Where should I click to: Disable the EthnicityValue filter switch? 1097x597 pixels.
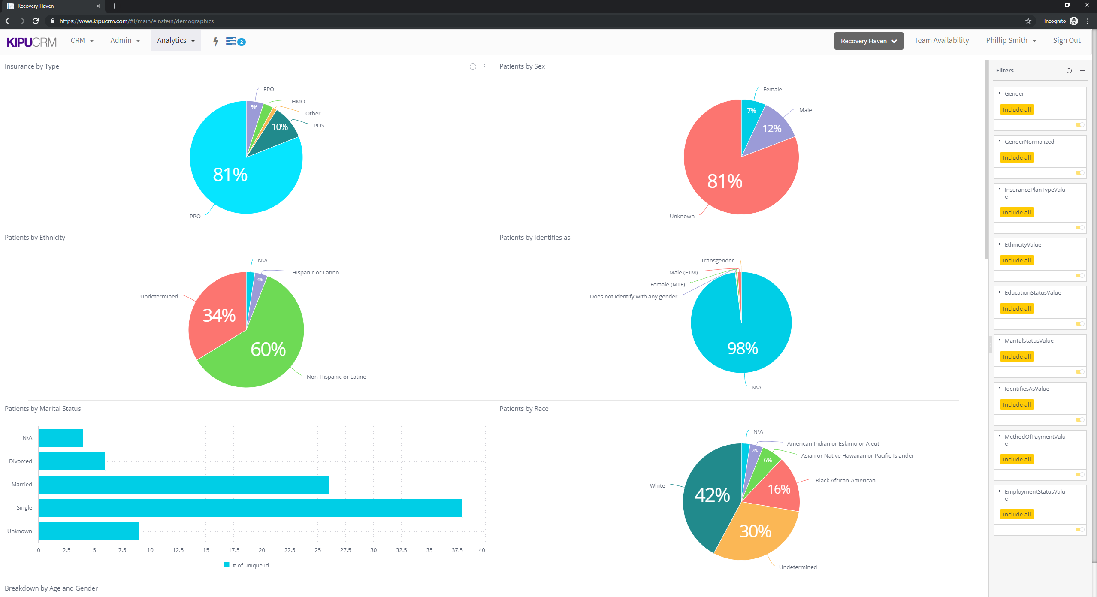pyautogui.click(x=1079, y=276)
